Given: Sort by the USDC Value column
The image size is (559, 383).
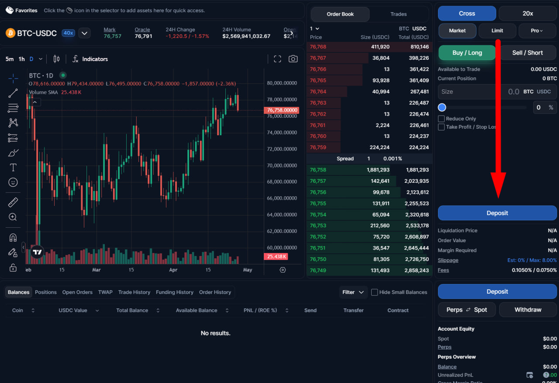Looking at the screenshot, I should pyautogui.click(x=79, y=311).
